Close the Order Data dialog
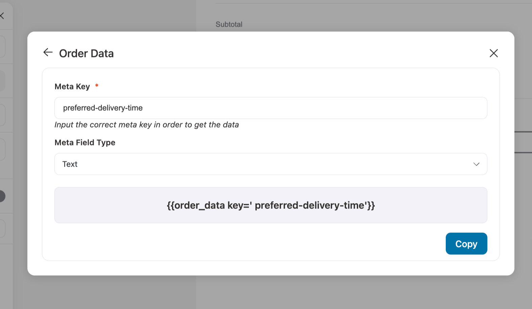532x309 pixels. (x=493, y=53)
